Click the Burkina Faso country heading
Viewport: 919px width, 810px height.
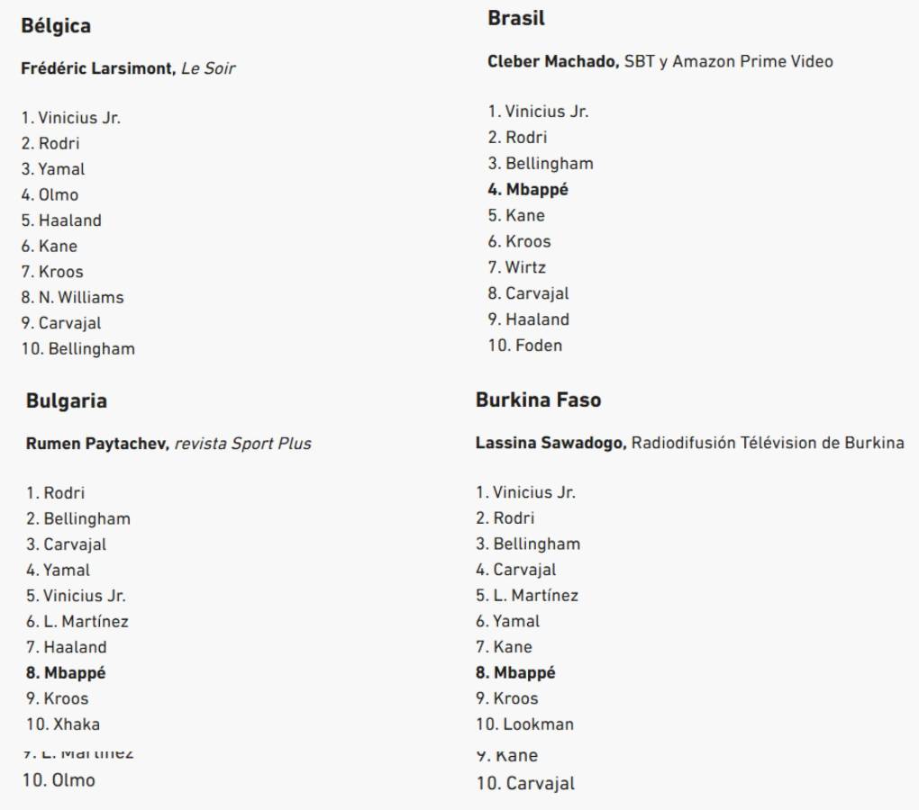(x=538, y=400)
